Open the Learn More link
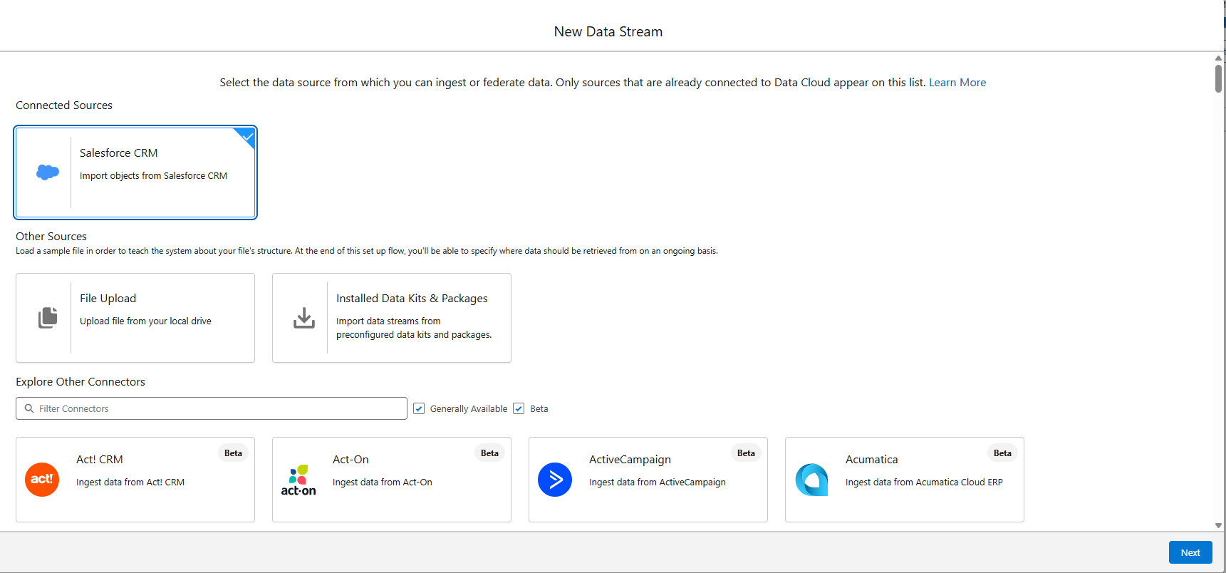 [x=957, y=83]
